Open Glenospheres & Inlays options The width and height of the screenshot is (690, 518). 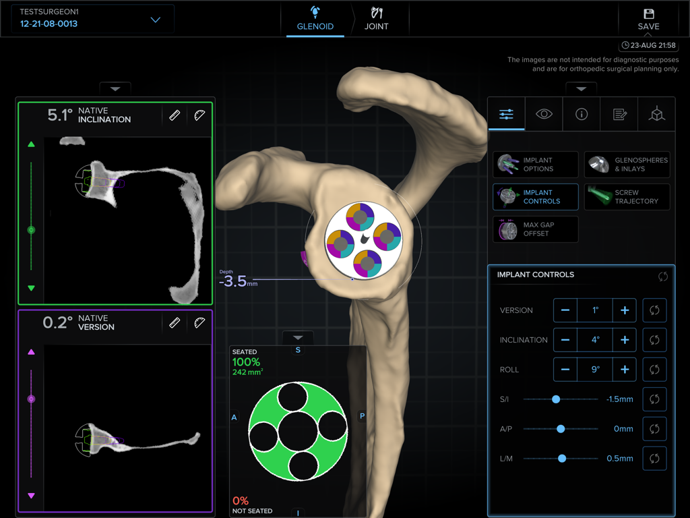(x=627, y=165)
